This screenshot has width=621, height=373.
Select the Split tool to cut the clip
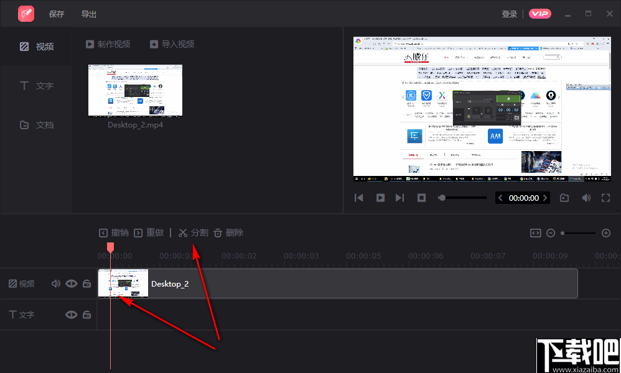point(193,233)
